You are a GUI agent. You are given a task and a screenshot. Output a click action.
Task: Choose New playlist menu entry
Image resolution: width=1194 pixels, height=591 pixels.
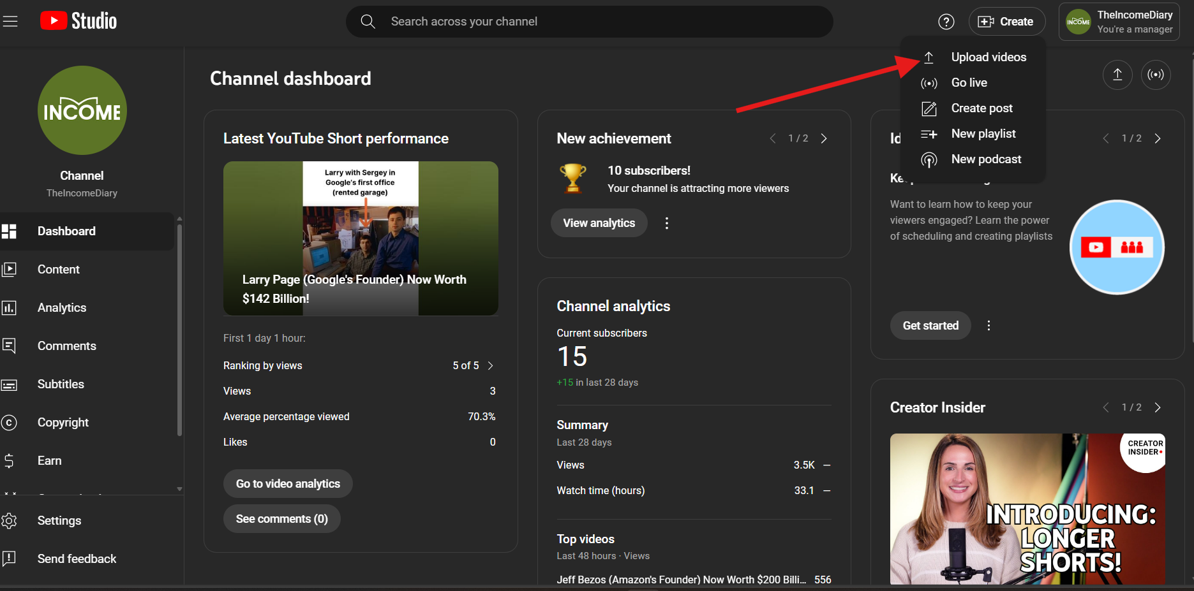click(973, 134)
